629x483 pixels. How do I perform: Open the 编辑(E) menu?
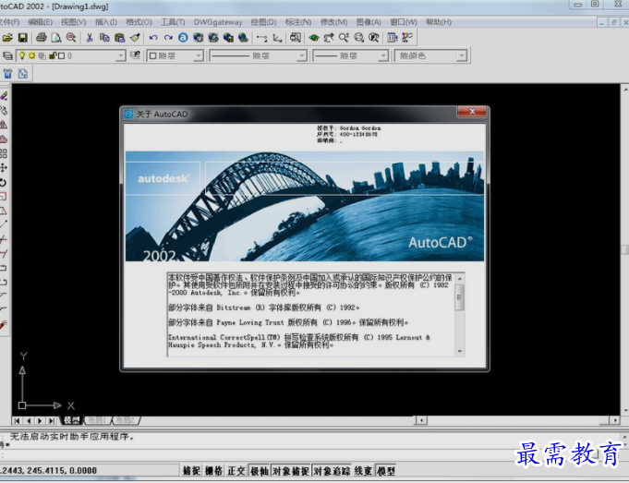point(41,22)
